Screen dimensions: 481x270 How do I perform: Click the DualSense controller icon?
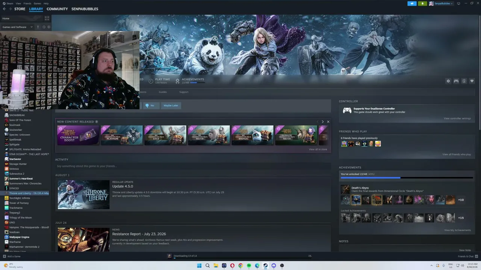tap(347, 110)
